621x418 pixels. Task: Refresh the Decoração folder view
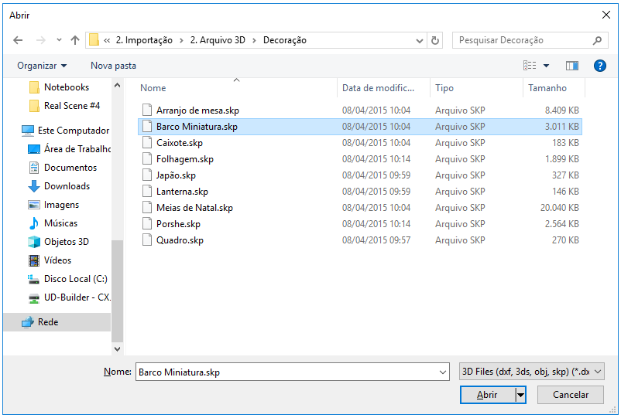point(435,40)
